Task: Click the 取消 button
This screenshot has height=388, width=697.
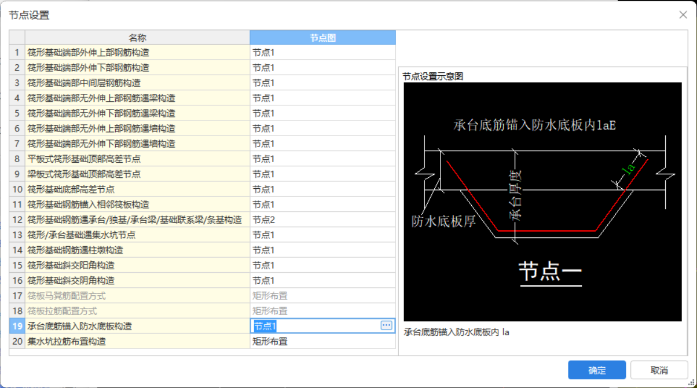Action: coord(659,370)
